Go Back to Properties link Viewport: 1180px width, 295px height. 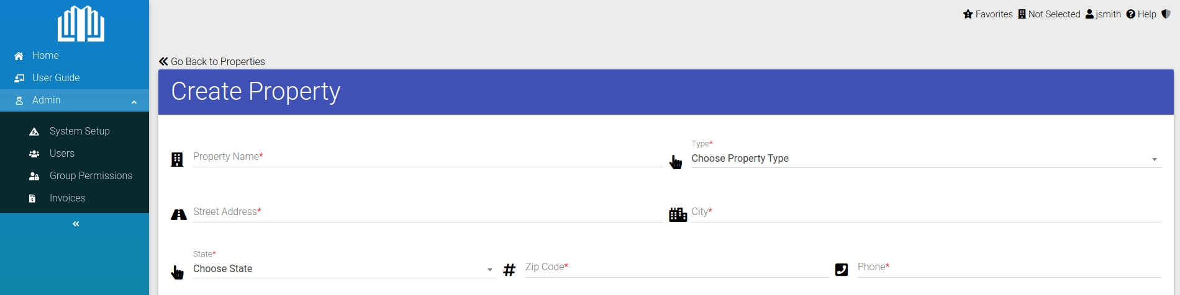click(x=212, y=61)
